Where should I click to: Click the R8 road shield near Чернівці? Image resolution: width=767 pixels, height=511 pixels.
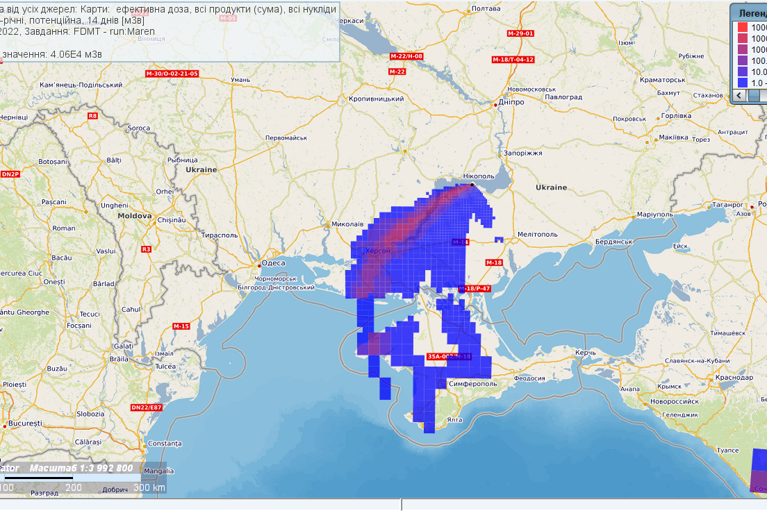92,116
